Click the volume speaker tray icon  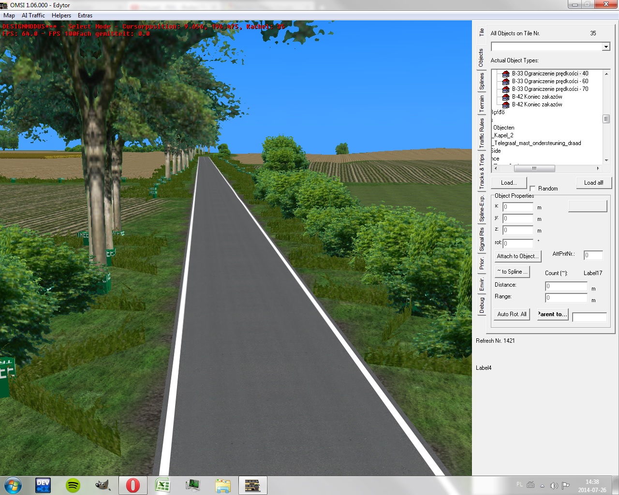[x=554, y=485]
